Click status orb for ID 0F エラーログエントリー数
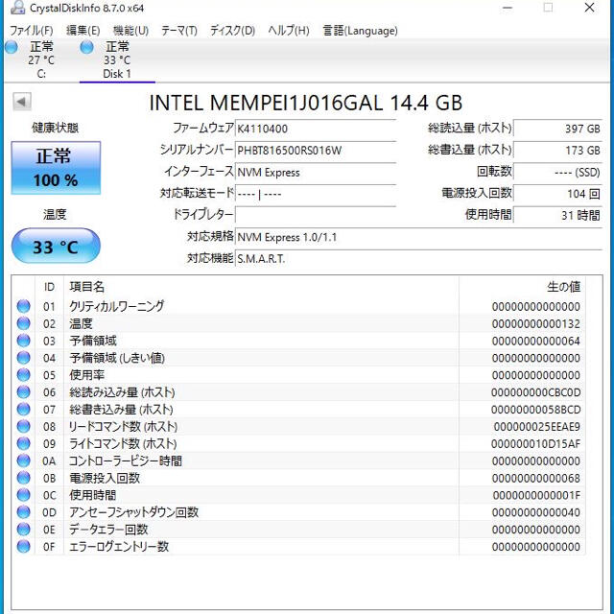The height and width of the screenshot is (614, 614). pos(23,547)
